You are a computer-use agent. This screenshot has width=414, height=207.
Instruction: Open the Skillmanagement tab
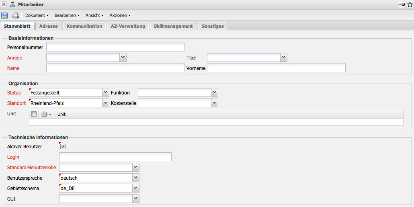[x=173, y=26]
